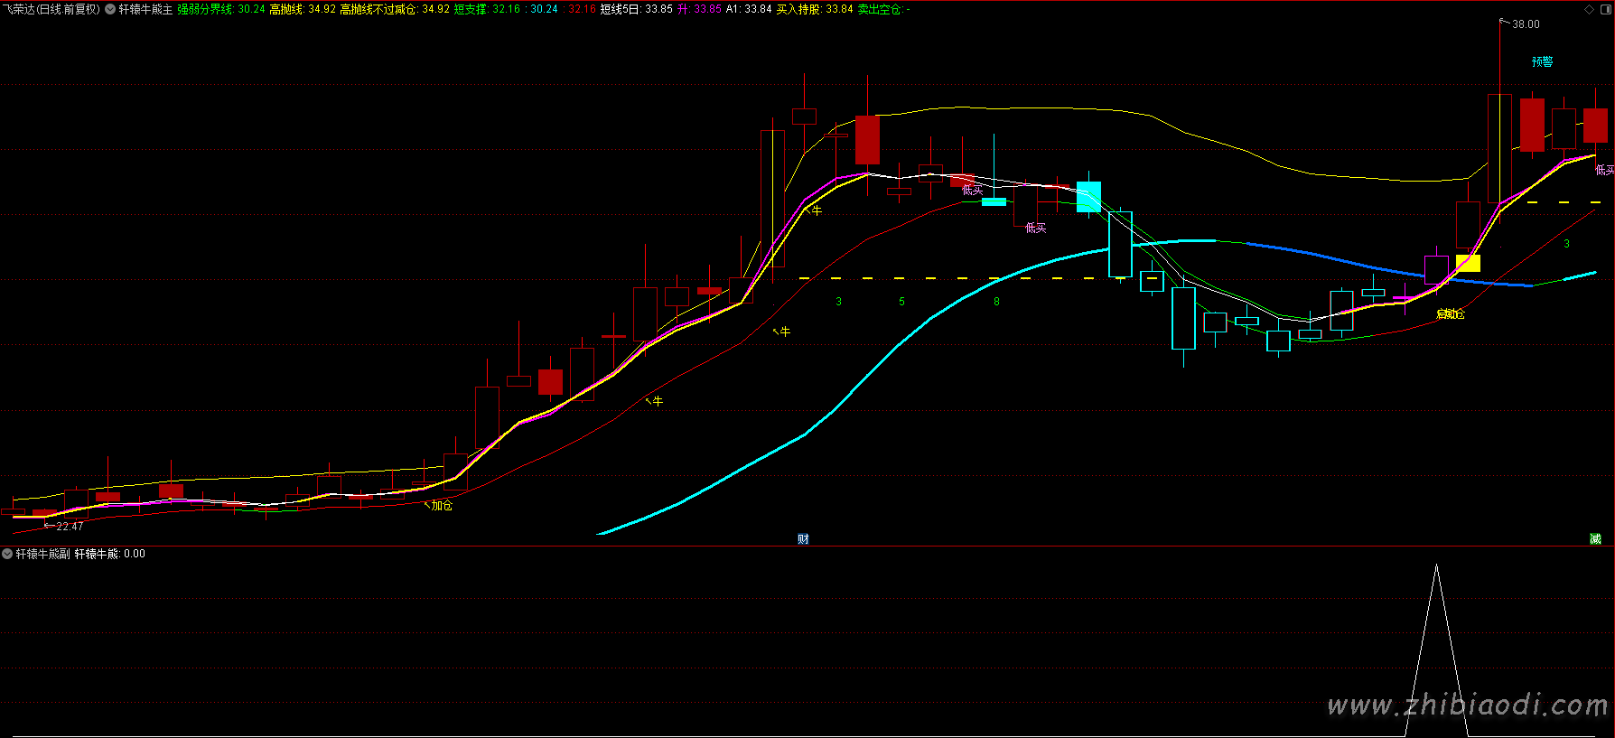
Task: Select the solid cyan-filled candlestick
Action: click(x=1088, y=196)
